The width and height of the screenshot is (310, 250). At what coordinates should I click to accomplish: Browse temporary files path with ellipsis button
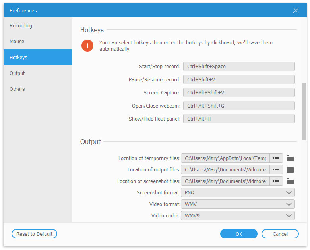click(x=276, y=158)
